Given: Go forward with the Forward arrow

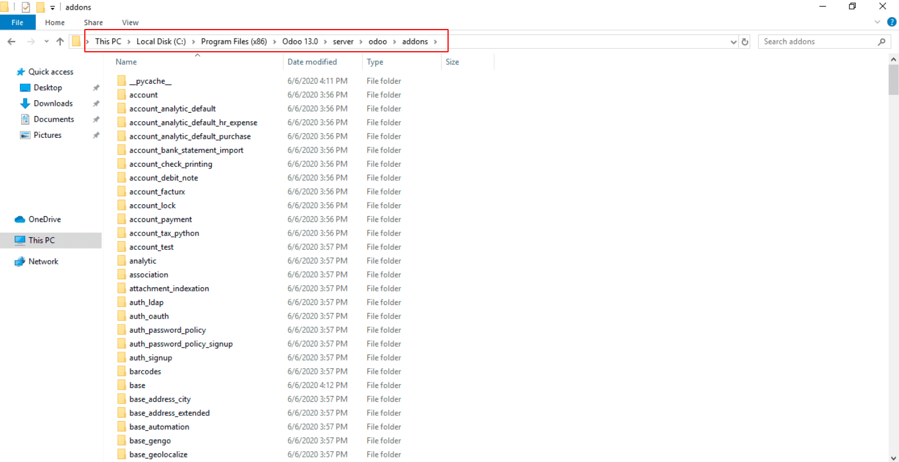Looking at the screenshot, I should tap(31, 42).
